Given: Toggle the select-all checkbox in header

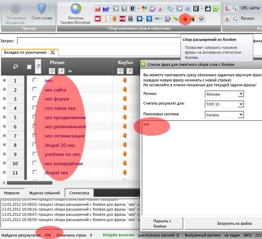Looking at the screenshot, I should click(x=29, y=67).
